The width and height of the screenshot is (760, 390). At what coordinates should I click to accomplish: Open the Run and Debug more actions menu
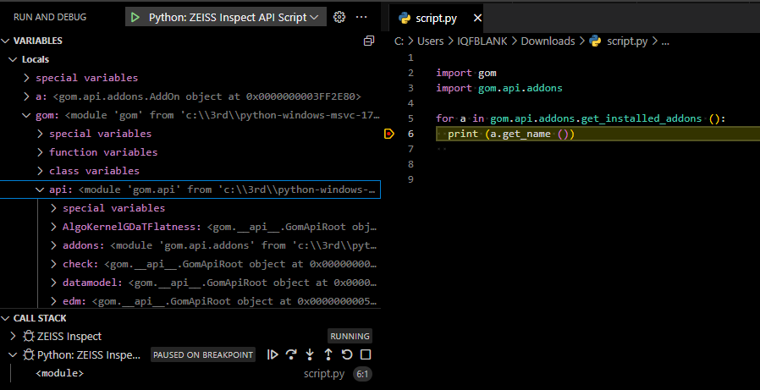[x=362, y=17]
